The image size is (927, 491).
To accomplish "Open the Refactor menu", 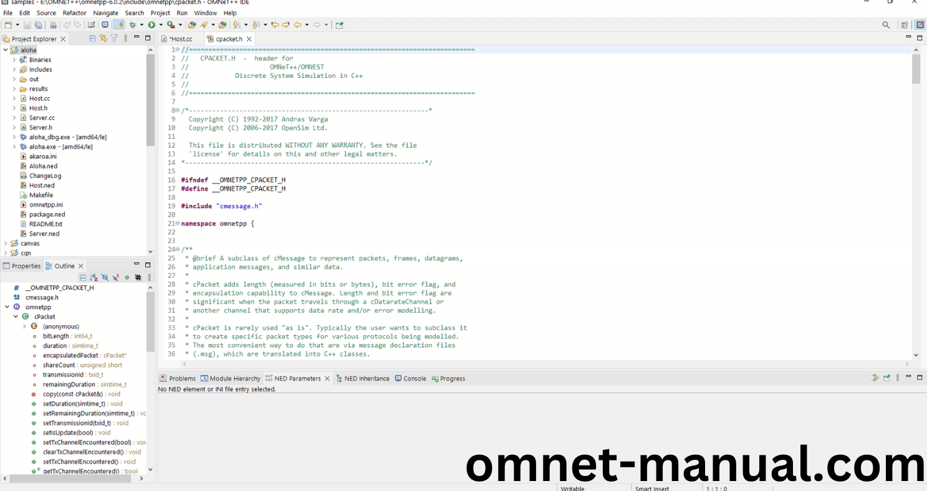I will [x=74, y=12].
